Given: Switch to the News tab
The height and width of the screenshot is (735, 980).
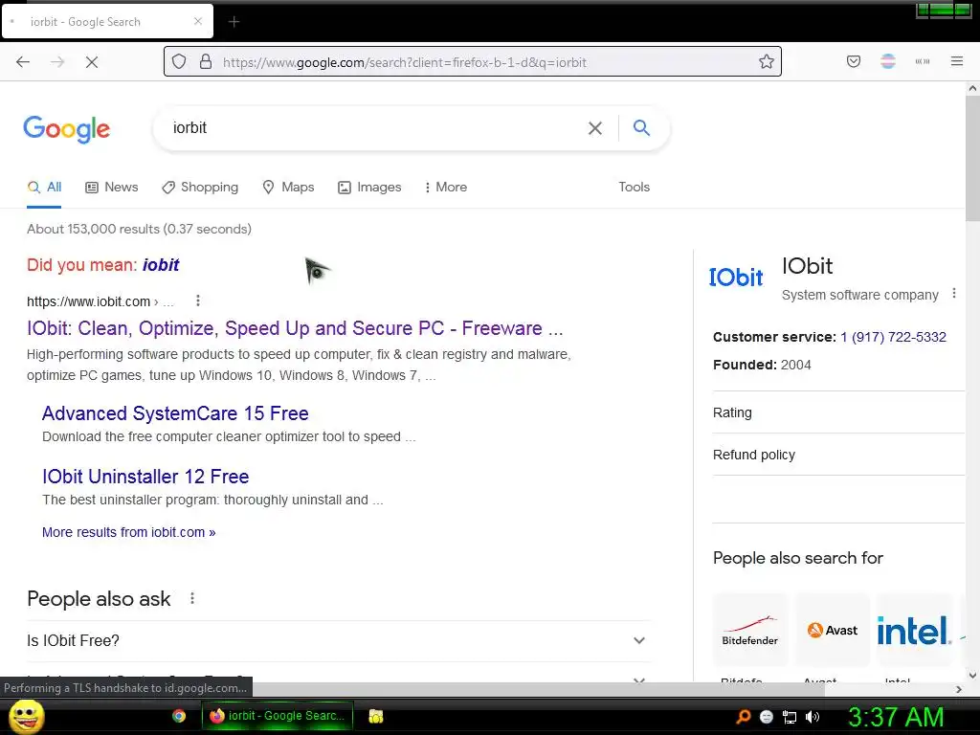Looking at the screenshot, I should coord(112,187).
